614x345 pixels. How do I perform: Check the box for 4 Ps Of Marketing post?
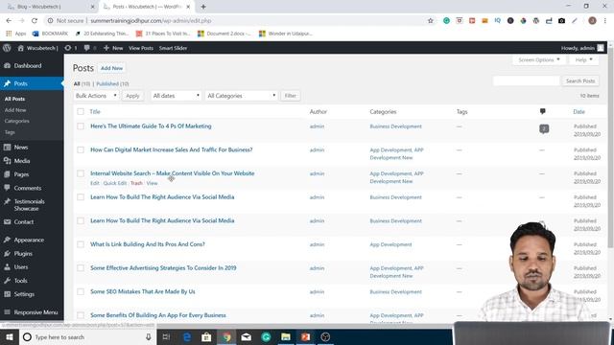81,126
